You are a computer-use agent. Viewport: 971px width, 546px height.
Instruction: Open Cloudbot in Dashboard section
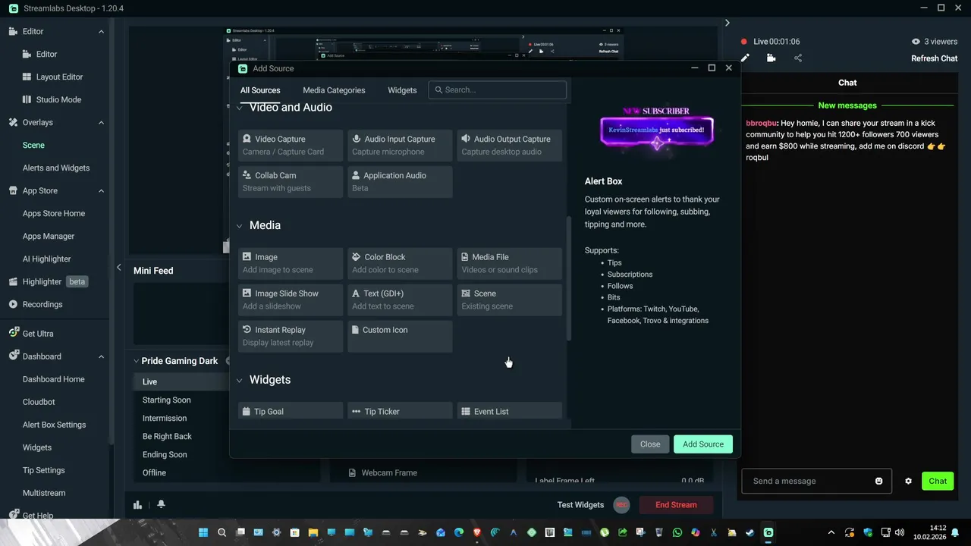[39, 402]
